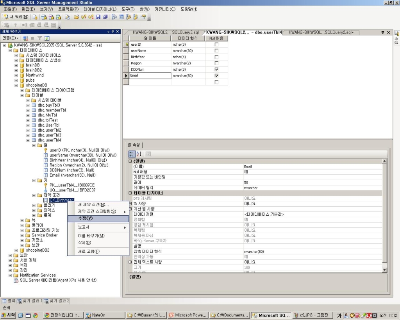Choose 수정(Y) from the context menu

(98, 218)
